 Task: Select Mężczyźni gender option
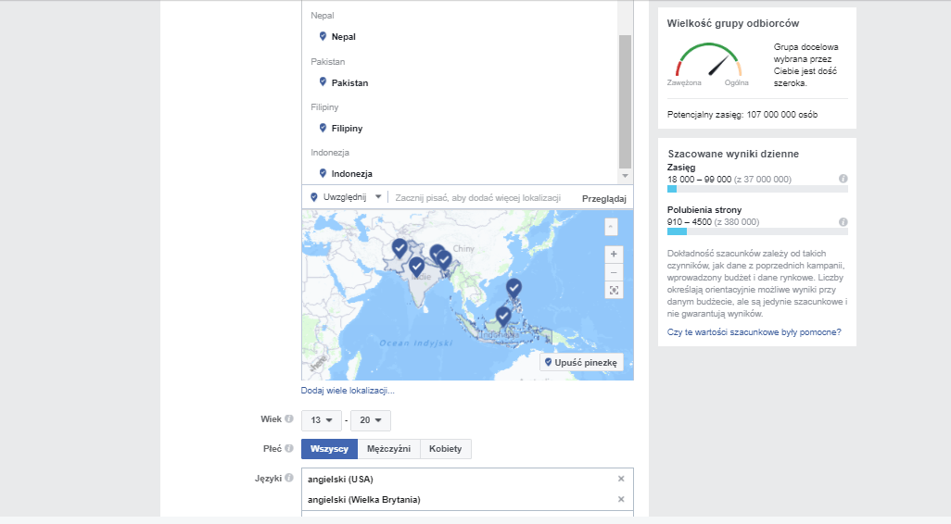[388, 449]
